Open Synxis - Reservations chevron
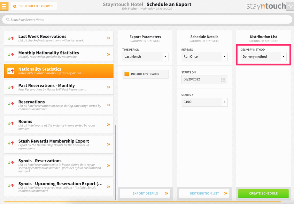This screenshot has height=204, width=294. (109, 165)
